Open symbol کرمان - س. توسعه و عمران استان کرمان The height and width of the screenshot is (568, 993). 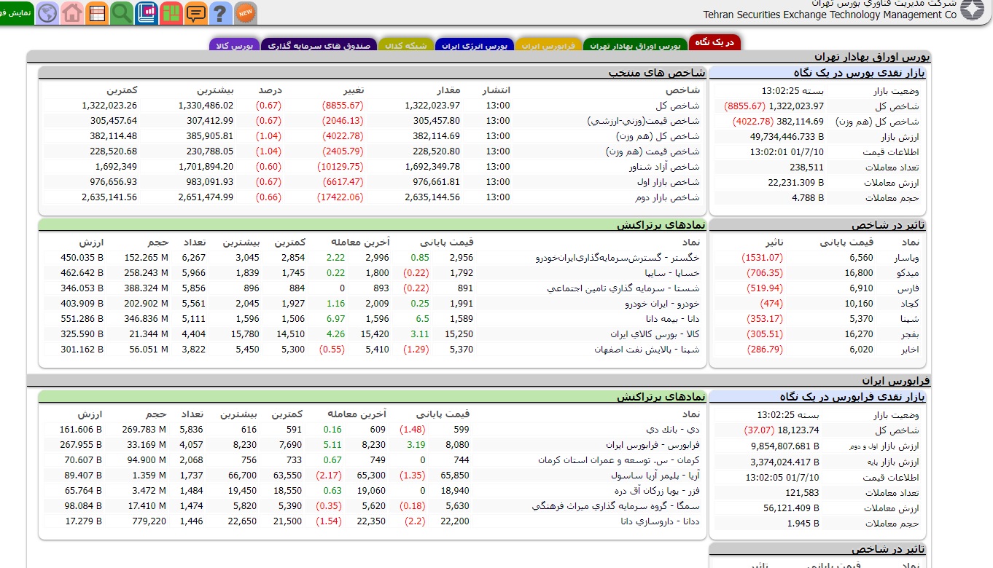[619, 460]
